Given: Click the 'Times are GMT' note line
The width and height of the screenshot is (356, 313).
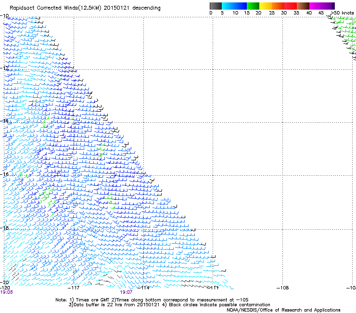Looking at the screenshot, I should 152,300.
